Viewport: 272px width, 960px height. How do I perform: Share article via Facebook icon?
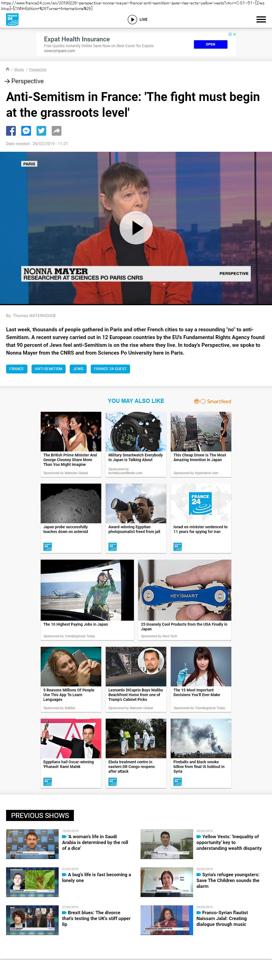point(11,131)
